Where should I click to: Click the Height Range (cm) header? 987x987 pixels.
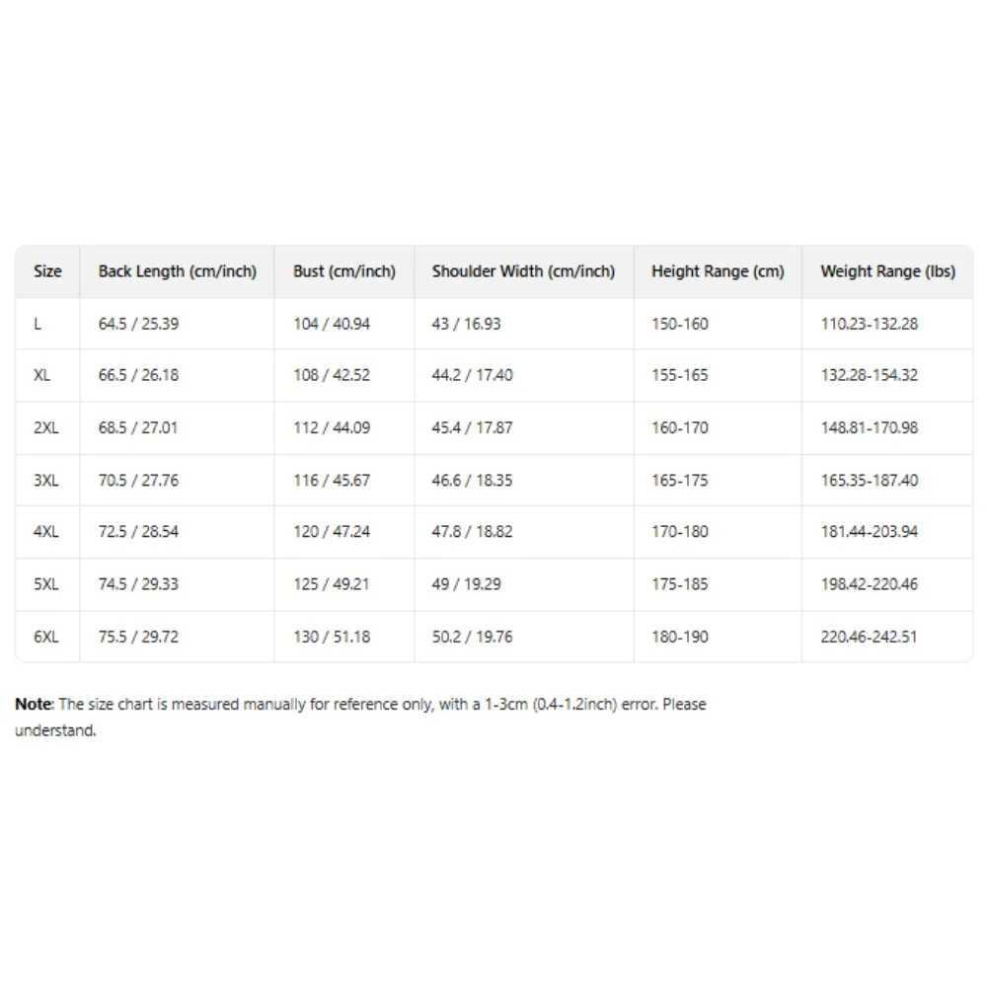coord(718,271)
